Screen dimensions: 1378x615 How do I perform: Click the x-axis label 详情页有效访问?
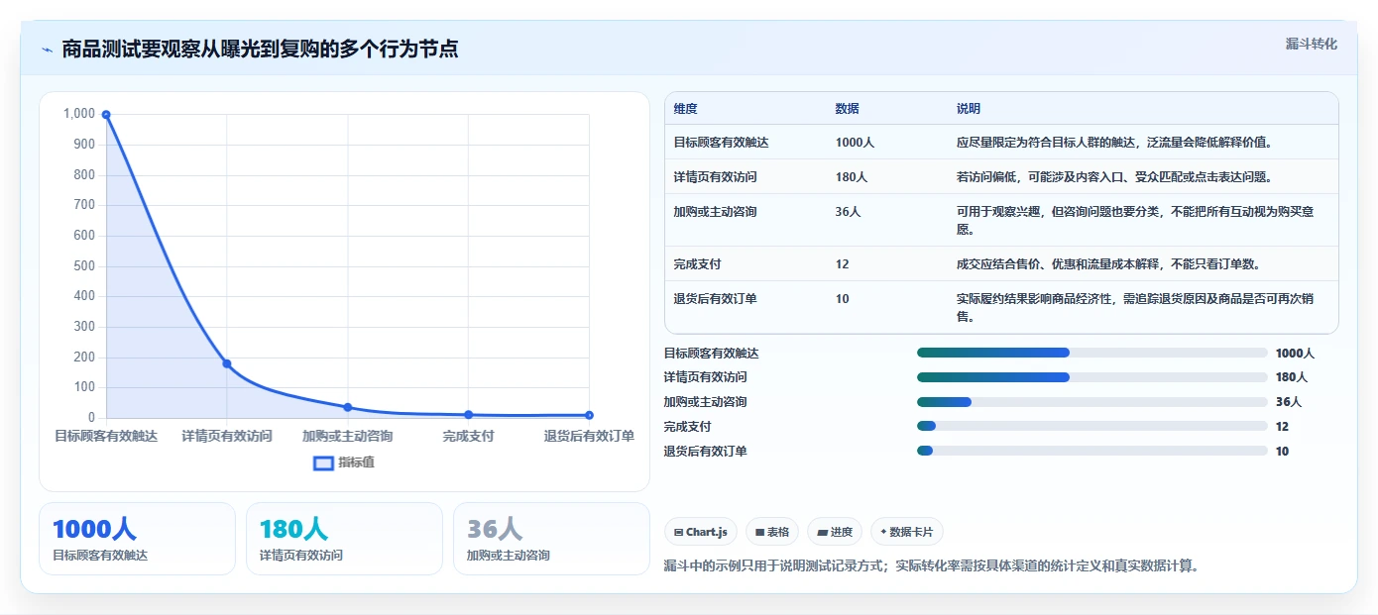(x=227, y=436)
